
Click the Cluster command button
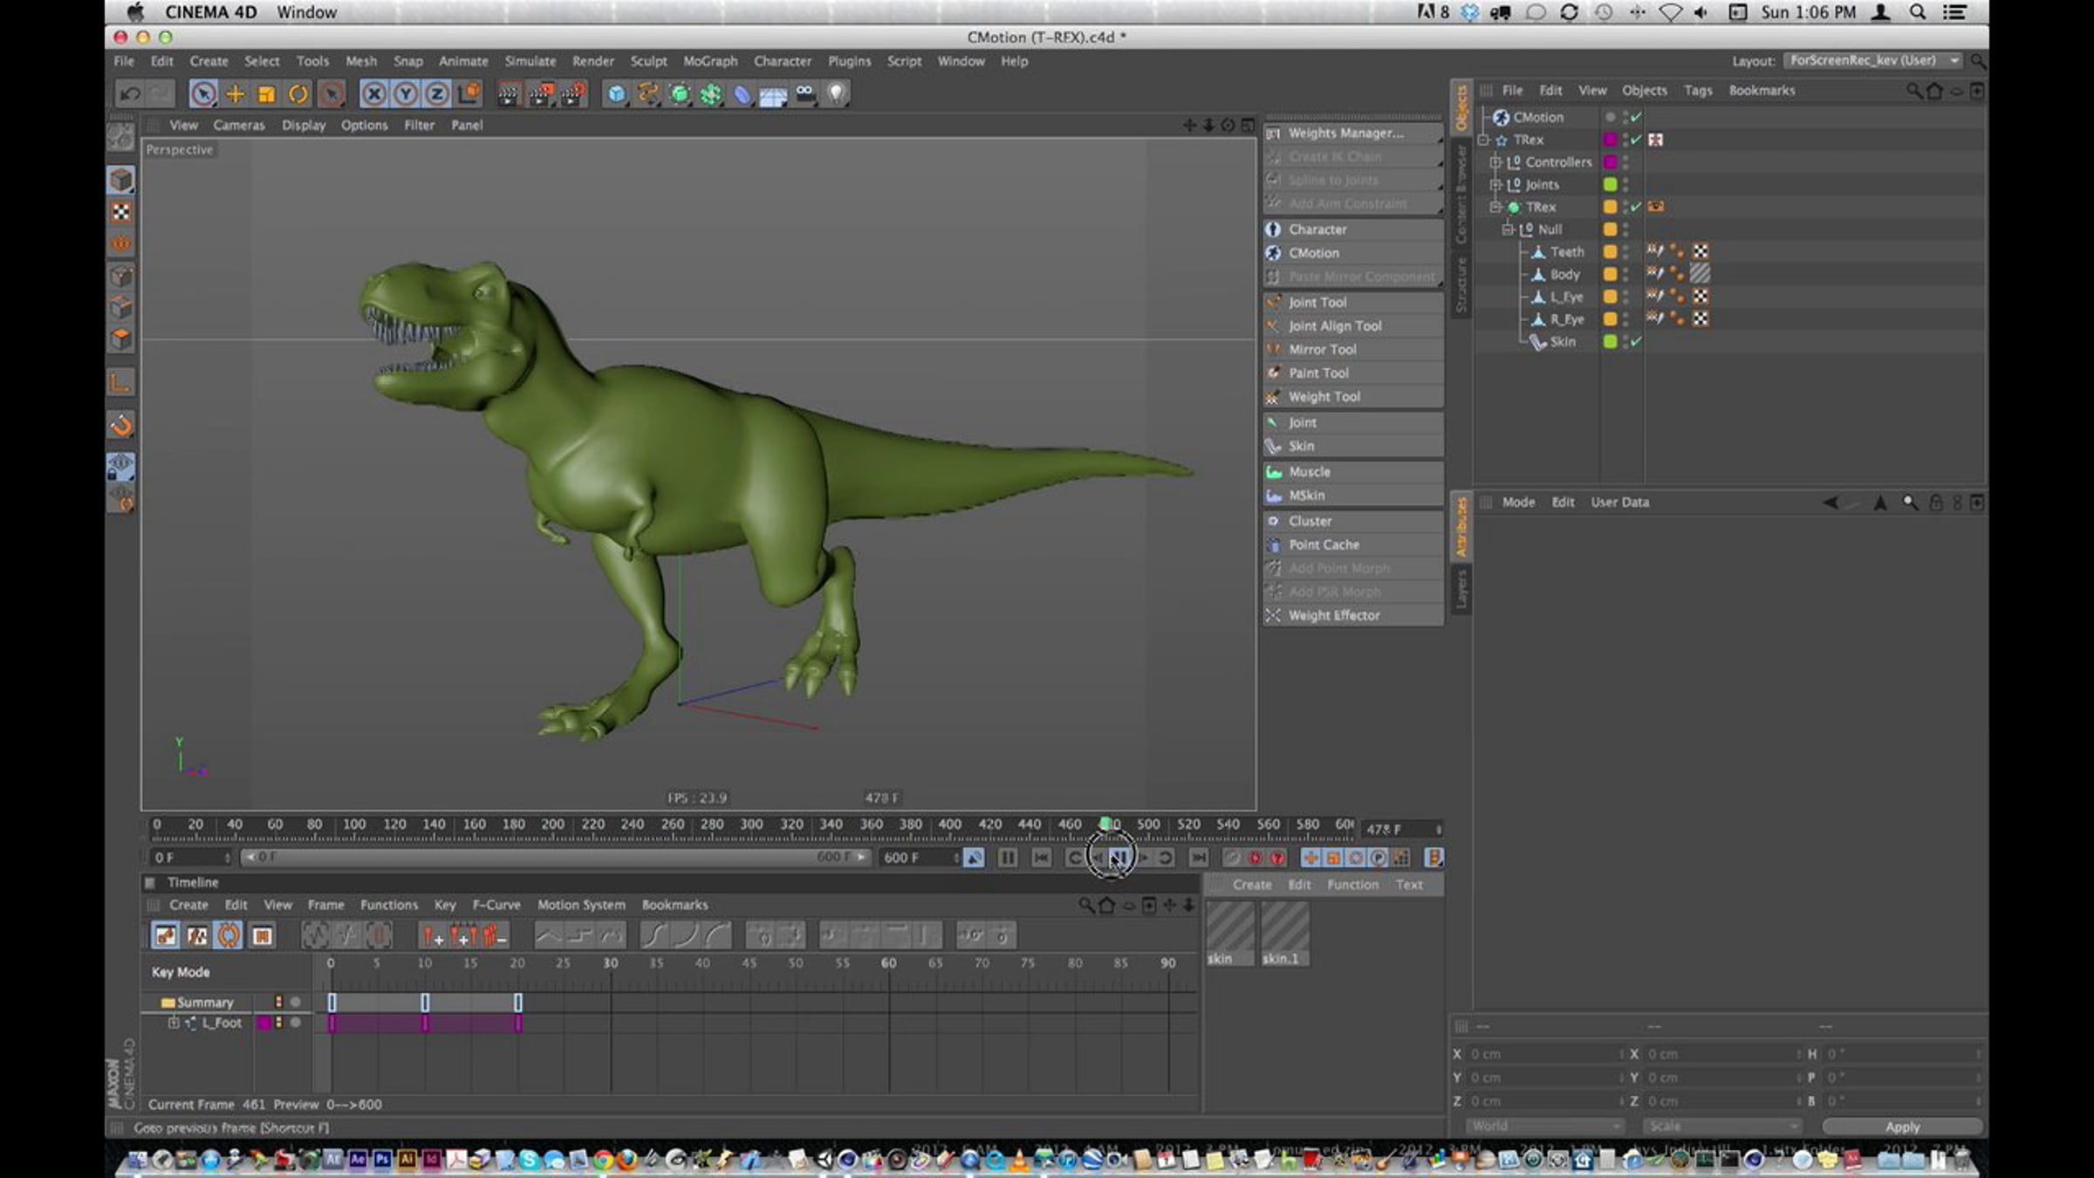point(1352,521)
